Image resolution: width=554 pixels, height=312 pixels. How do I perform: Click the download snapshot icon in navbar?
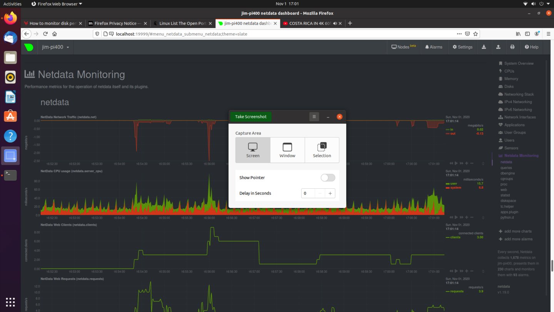point(484,47)
